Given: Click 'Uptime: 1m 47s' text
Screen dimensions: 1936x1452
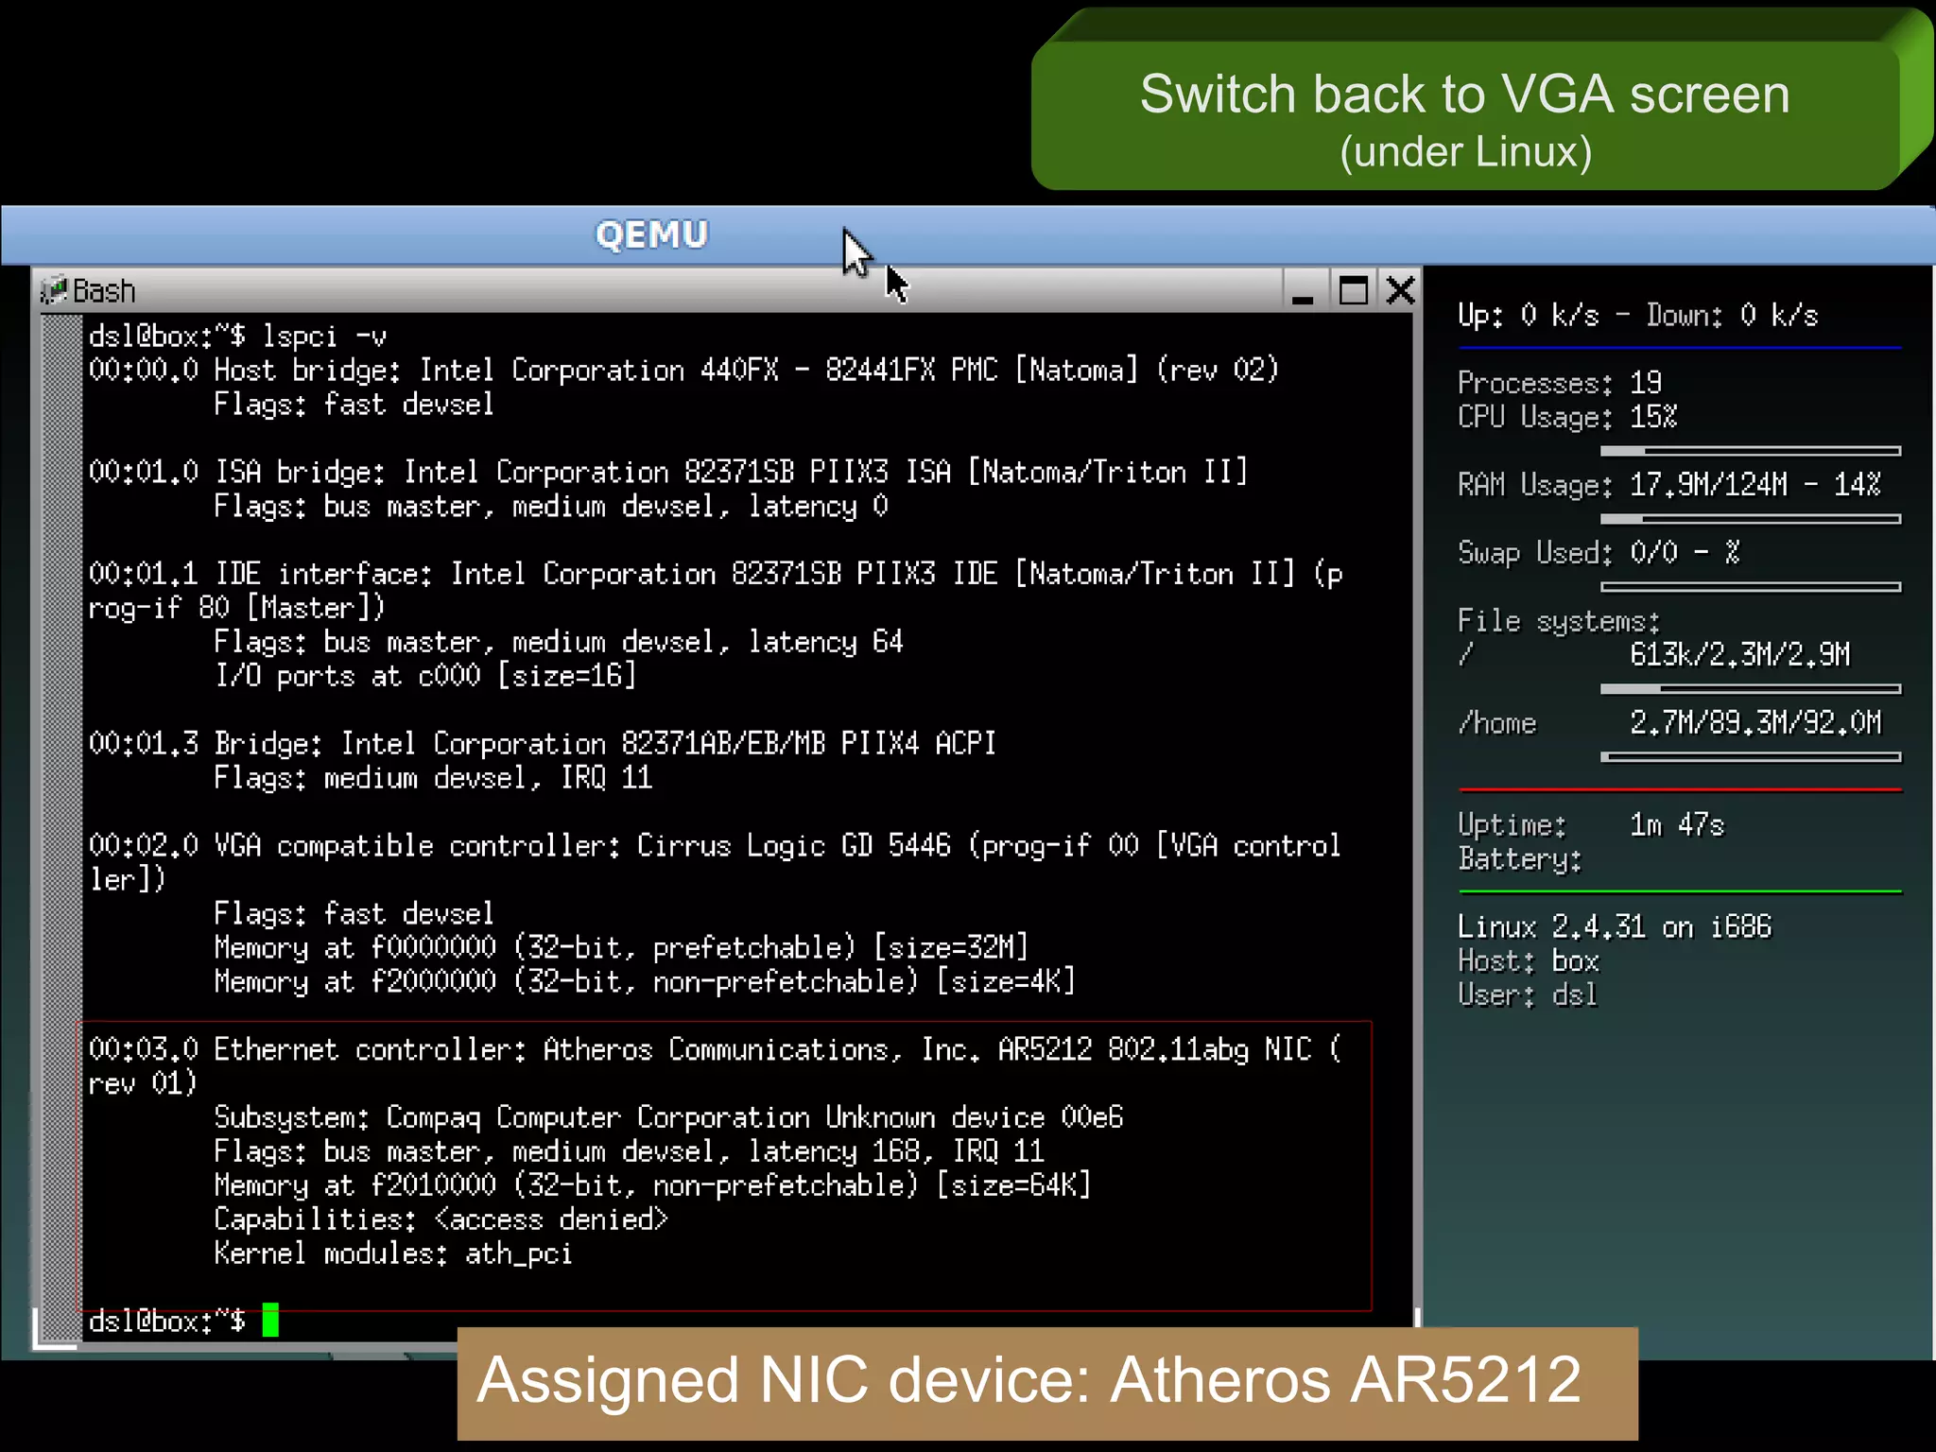Looking at the screenshot, I should [1591, 825].
